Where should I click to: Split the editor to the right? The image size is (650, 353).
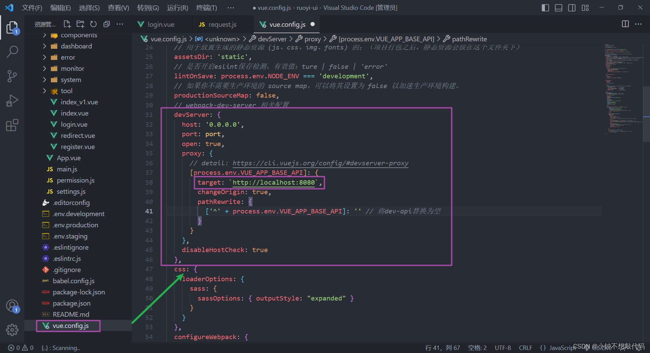point(625,24)
